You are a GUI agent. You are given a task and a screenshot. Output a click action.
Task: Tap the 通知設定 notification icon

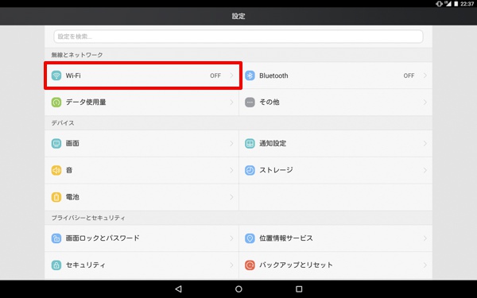coord(250,144)
